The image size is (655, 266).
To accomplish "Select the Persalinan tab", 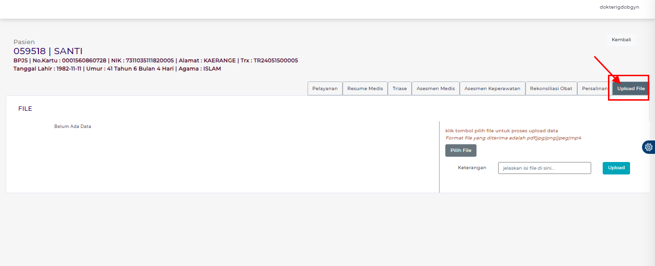I will [594, 89].
